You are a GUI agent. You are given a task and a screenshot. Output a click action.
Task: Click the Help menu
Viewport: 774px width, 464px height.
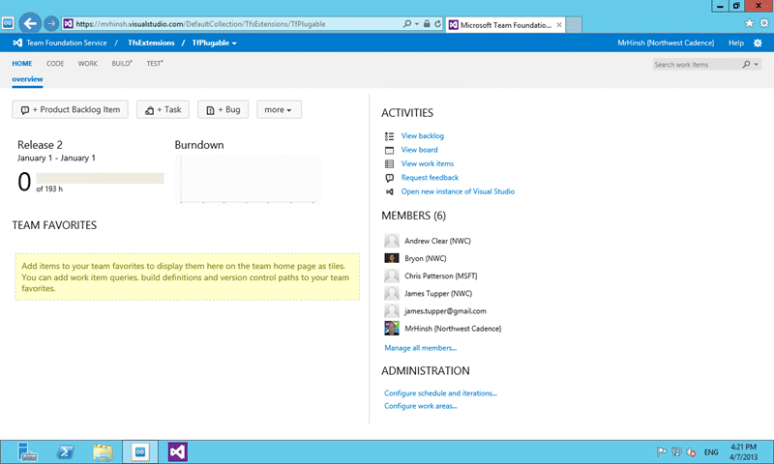pyautogui.click(x=736, y=43)
